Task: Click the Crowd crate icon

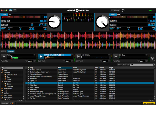Action: (x=5, y=84)
